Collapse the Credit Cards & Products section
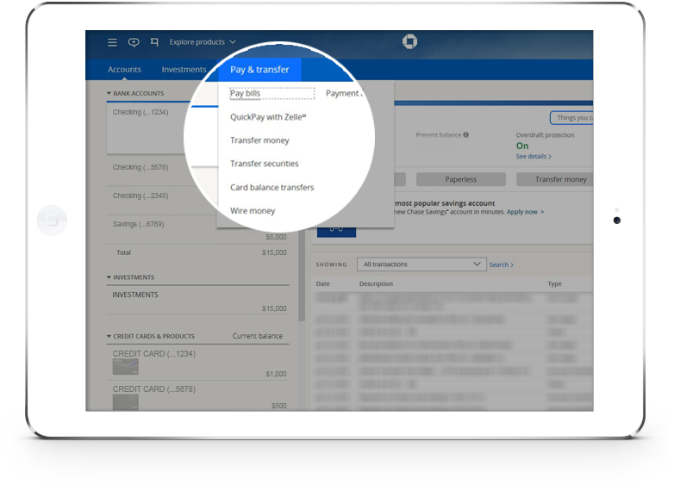The height and width of the screenshot is (491, 674). point(109,336)
